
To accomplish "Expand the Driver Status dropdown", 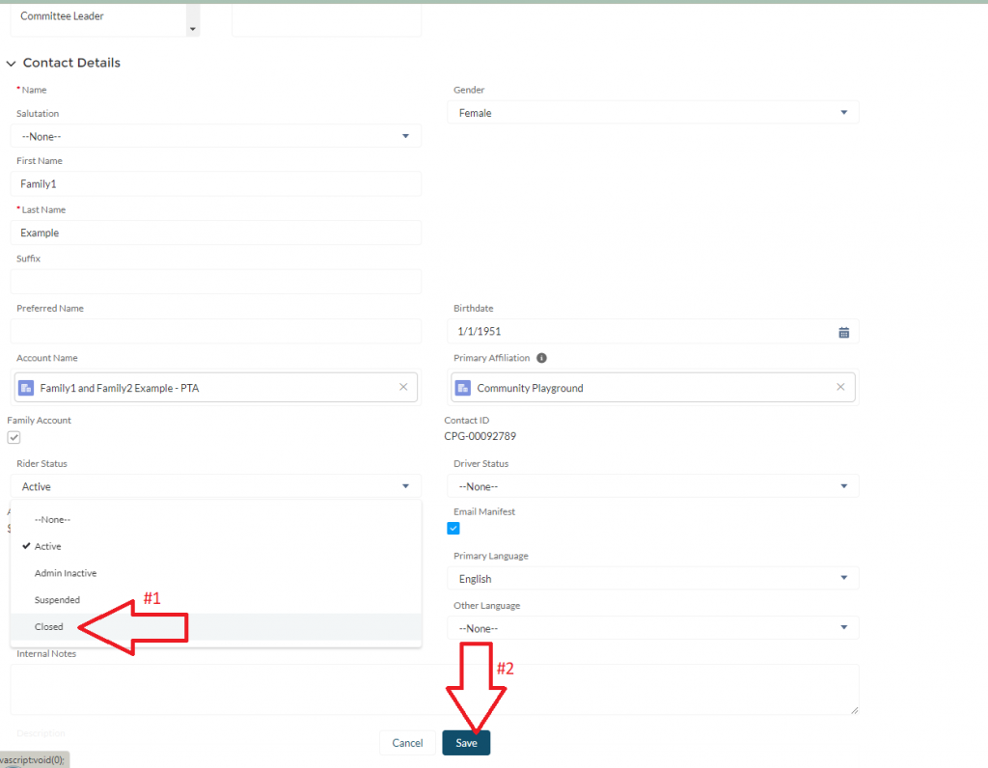I will 652,486.
